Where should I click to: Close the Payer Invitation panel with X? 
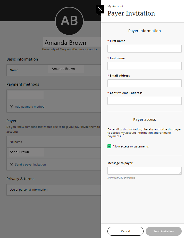100,9
